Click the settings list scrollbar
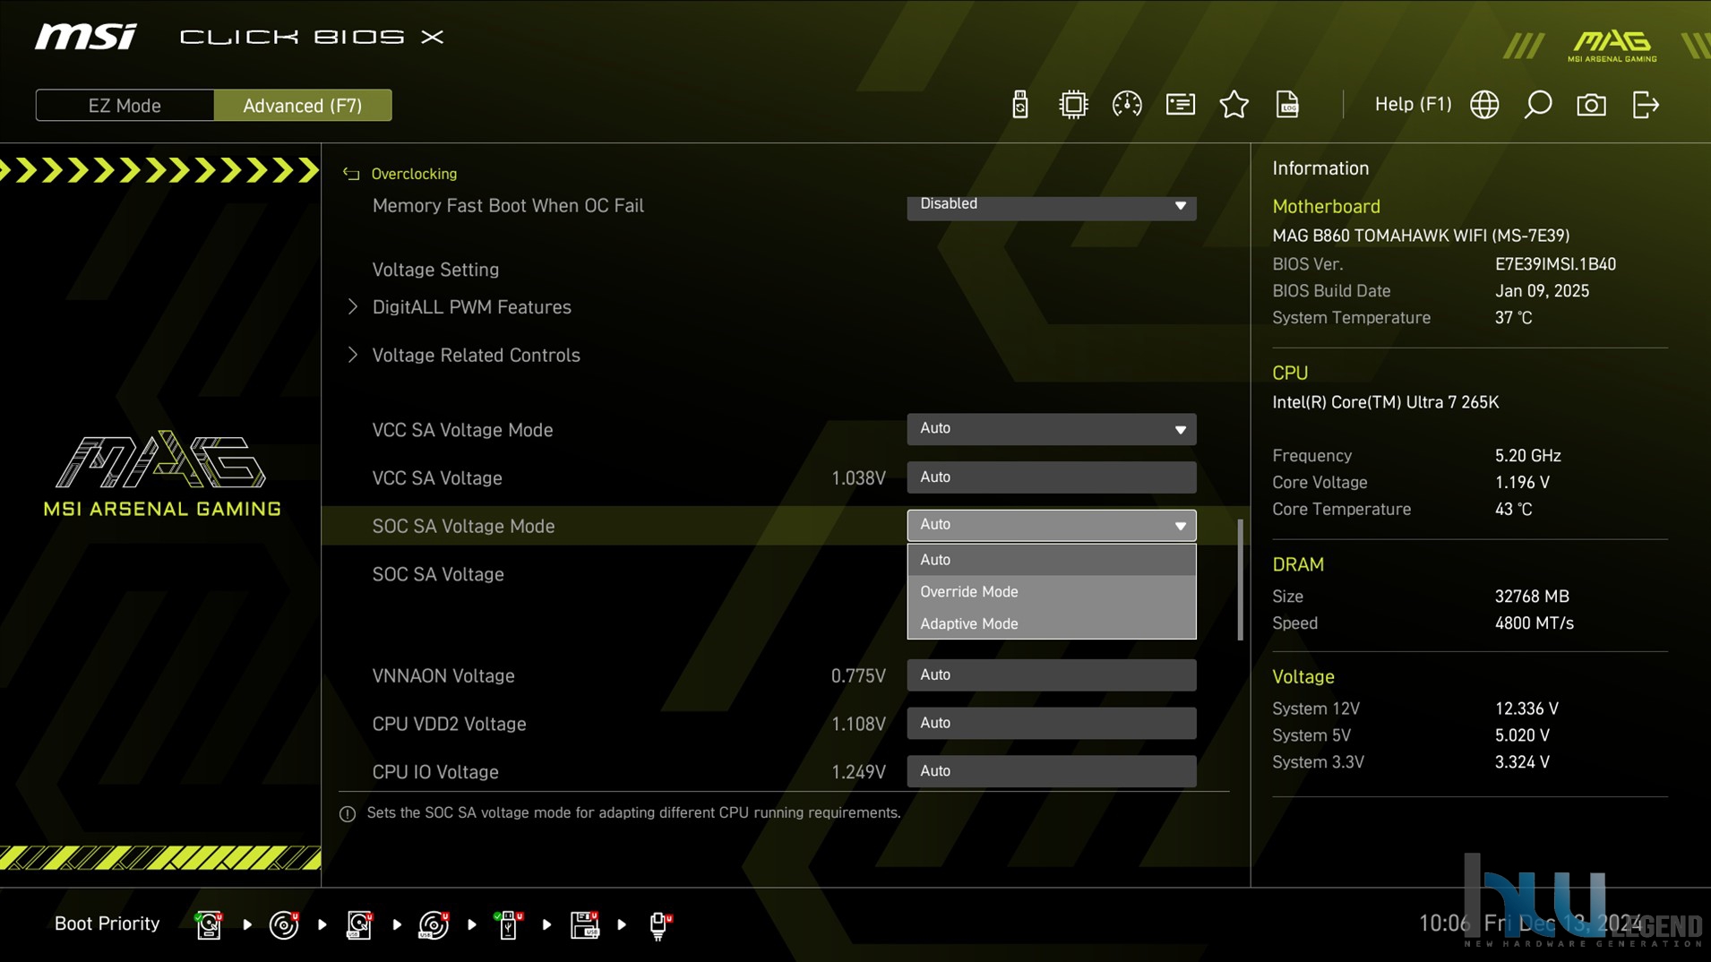Image resolution: width=1711 pixels, height=962 pixels. point(1240,580)
